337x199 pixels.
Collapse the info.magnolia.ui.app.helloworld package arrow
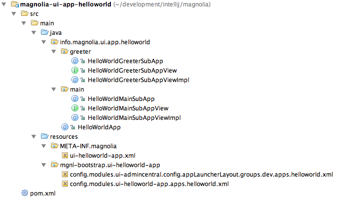click(x=43, y=42)
